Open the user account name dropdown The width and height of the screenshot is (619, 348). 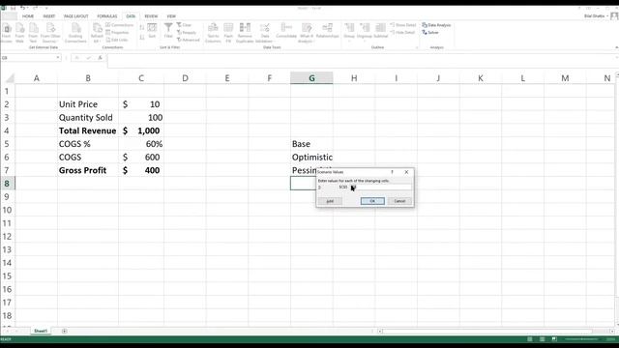(596, 16)
